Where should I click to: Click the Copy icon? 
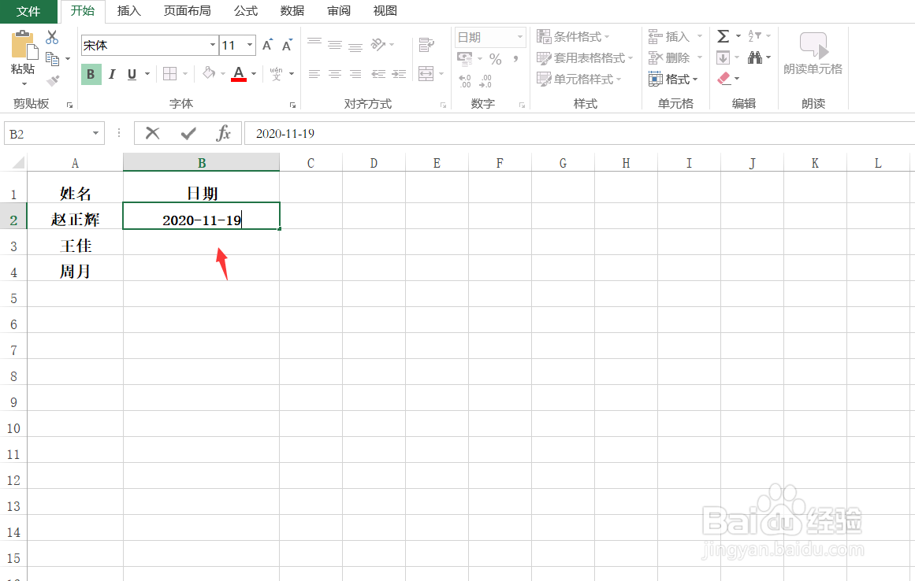[x=52, y=59]
